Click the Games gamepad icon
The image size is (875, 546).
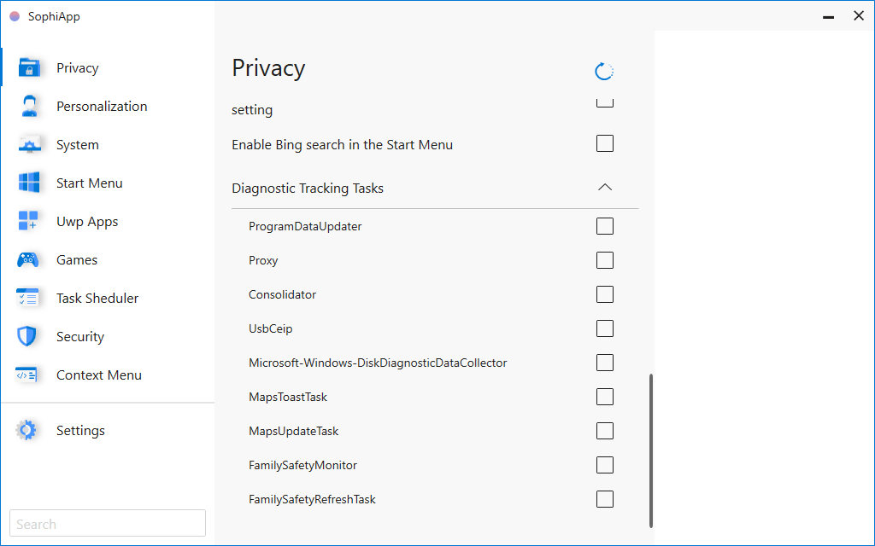point(26,259)
